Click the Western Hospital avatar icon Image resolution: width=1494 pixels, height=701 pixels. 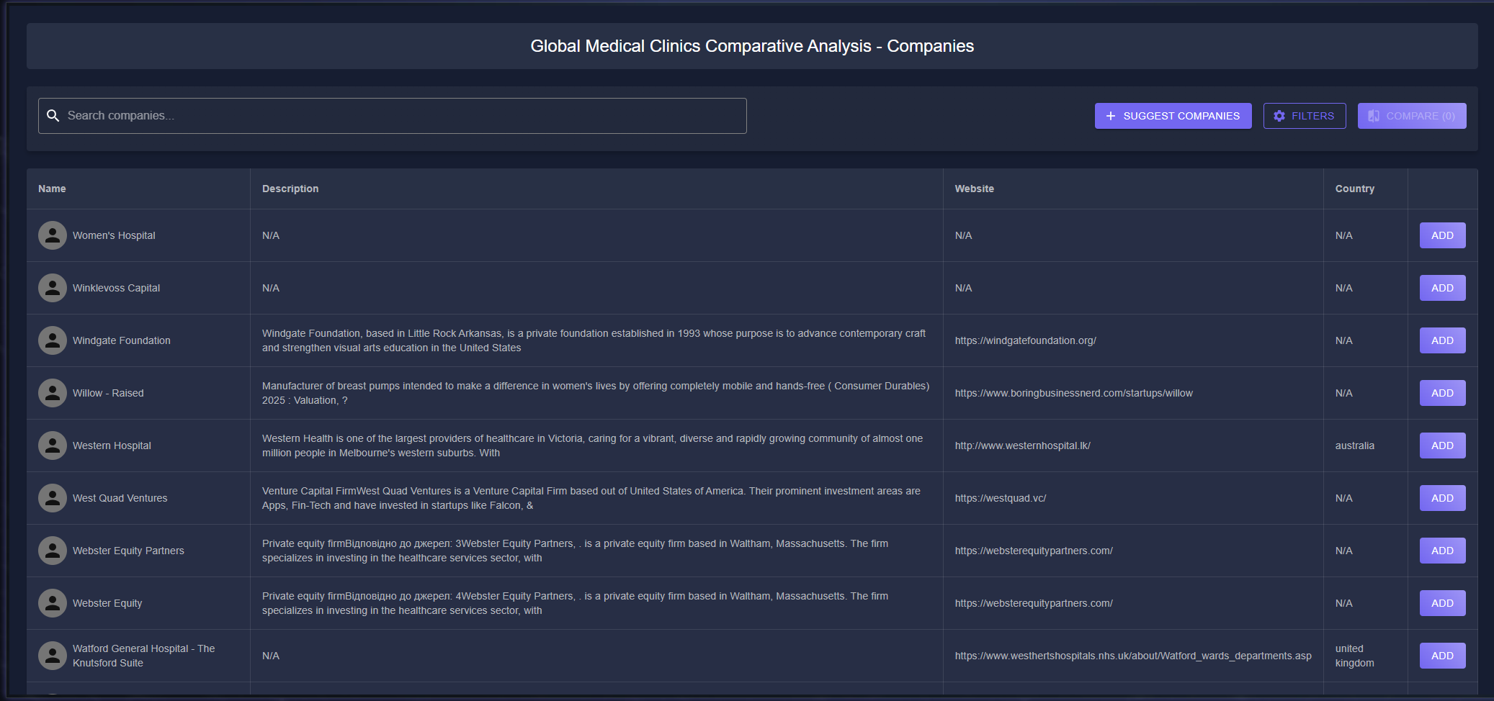53,446
